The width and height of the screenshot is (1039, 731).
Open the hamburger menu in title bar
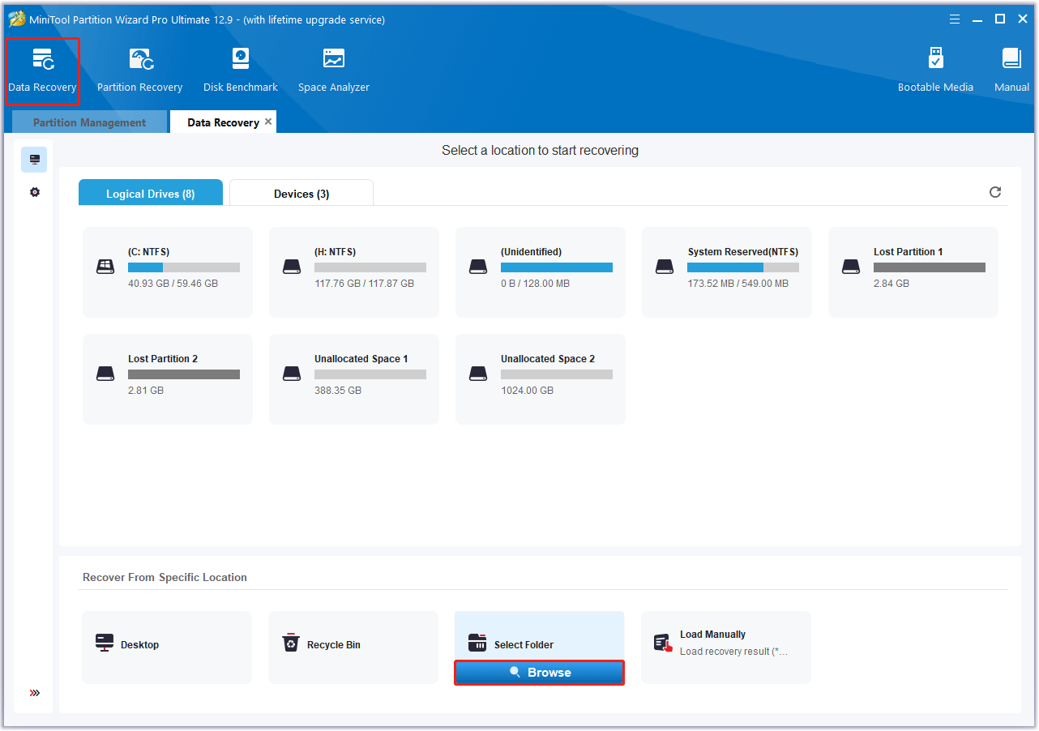click(x=955, y=19)
